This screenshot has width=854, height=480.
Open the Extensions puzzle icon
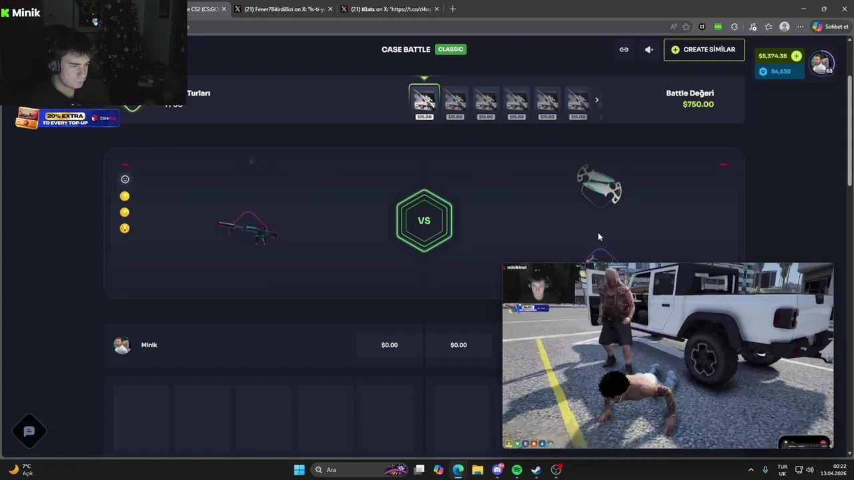click(735, 27)
